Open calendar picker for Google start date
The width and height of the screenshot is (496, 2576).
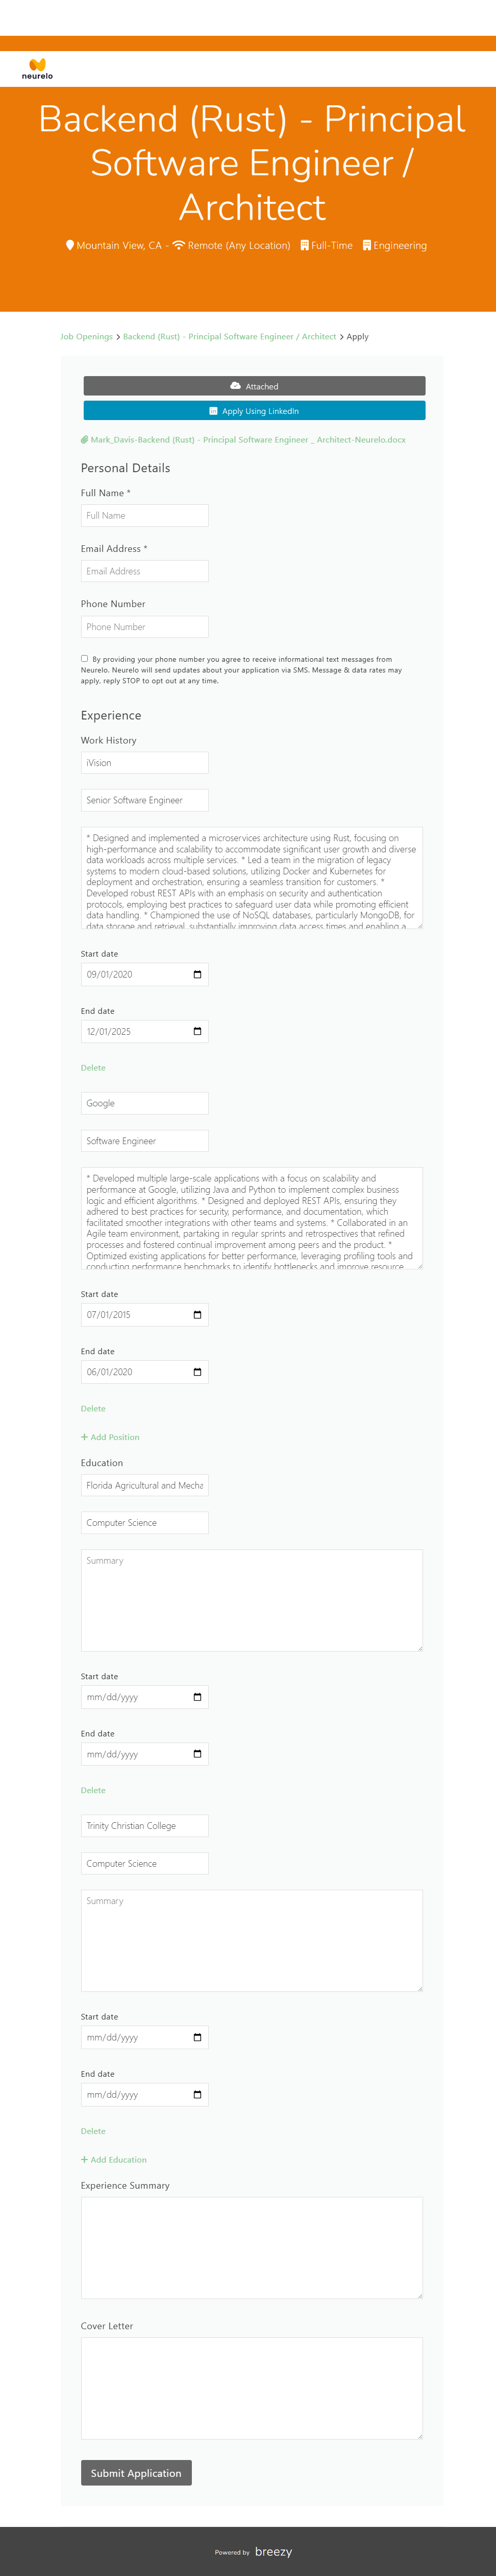click(x=196, y=1314)
